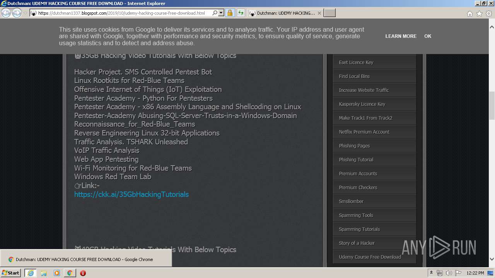Image resolution: width=495 pixels, height=278 pixels.
Task: Click the volume speaker tray icon
Action: point(449,273)
